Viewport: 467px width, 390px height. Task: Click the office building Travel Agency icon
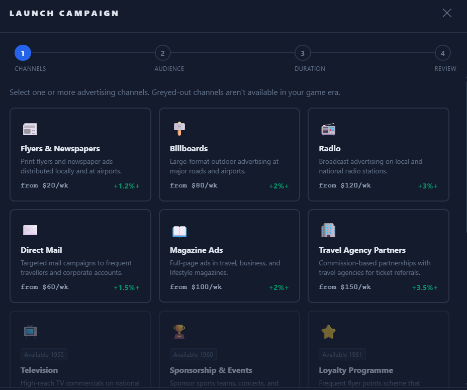tap(328, 230)
